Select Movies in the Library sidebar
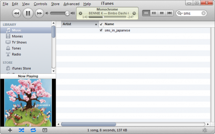The height and width of the screenshot is (134, 215). click(x=26, y=36)
